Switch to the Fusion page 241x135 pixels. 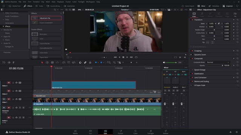[x=120, y=132]
